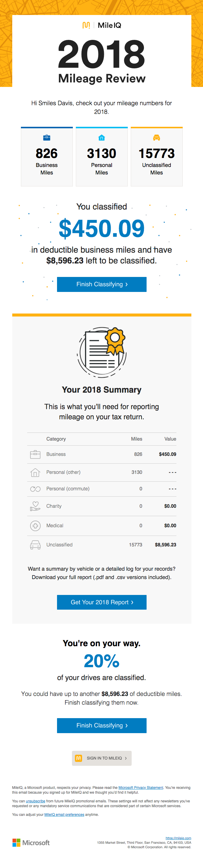The width and height of the screenshot is (203, 868).
Task: Select the car icon beside Unclassified row
Action: coord(35,545)
